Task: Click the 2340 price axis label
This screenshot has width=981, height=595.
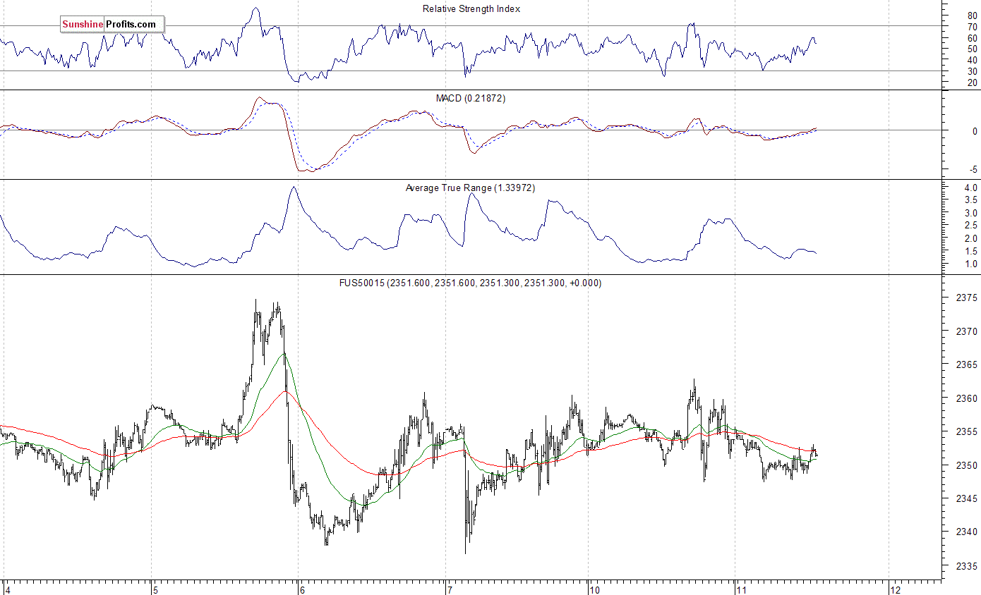Action: [965, 532]
